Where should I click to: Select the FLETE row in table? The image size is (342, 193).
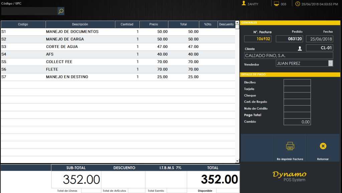pyautogui.click(x=100, y=69)
